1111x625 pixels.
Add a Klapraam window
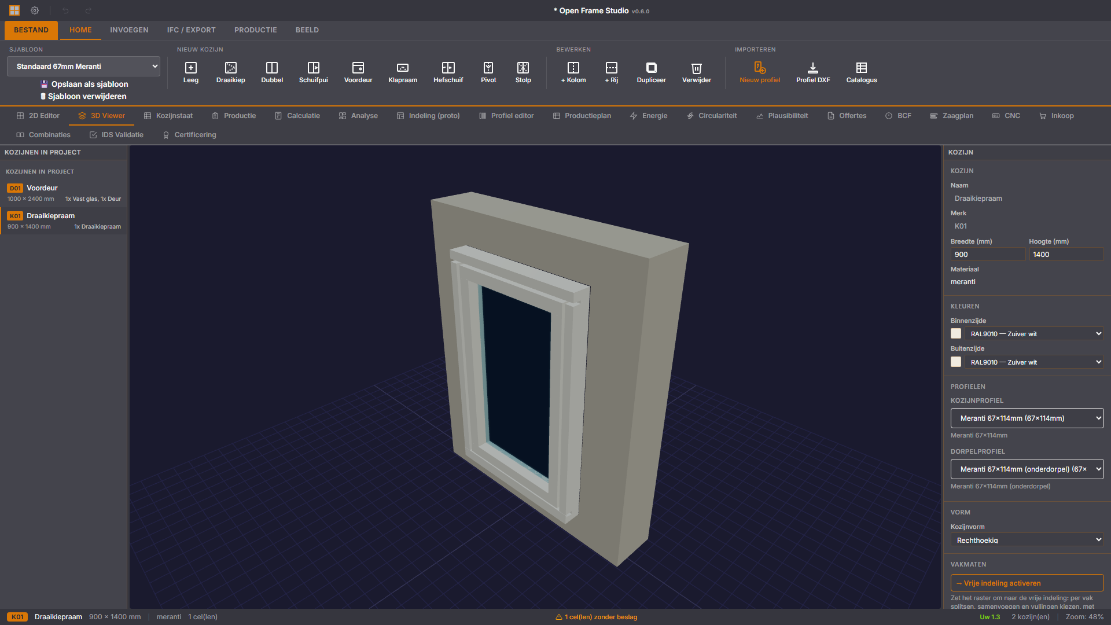(402, 73)
